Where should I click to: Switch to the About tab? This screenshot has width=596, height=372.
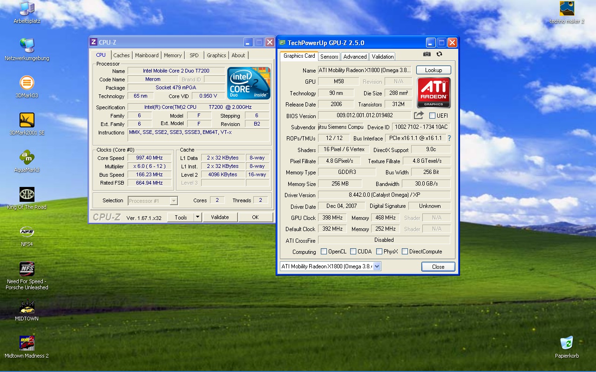238,55
